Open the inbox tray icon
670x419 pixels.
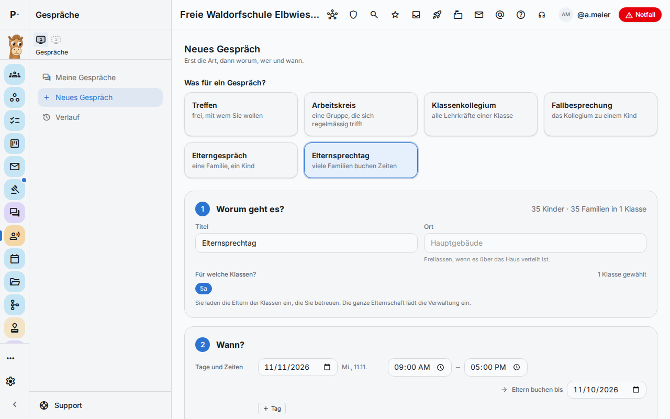[x=416, y=15]
